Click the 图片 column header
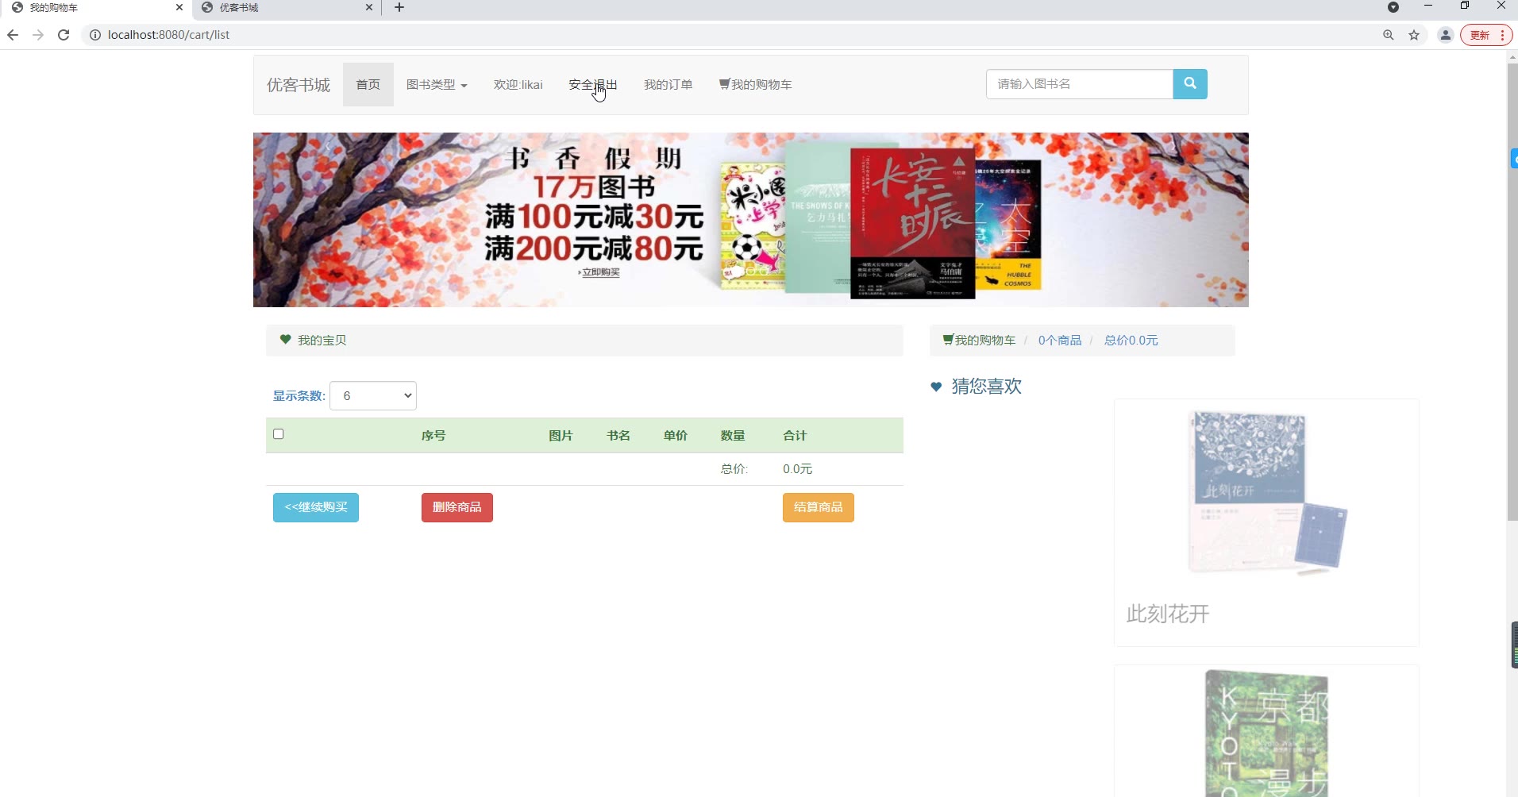Screen dimensions: 1518x797 tap(561, 436)
